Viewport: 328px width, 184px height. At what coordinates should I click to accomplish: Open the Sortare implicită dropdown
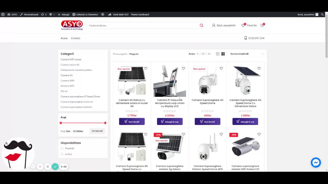pos(247,54)
